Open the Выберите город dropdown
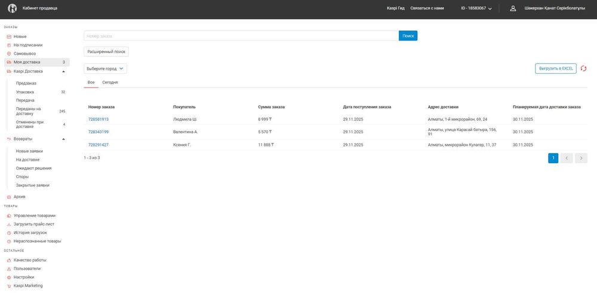This screenshot has width=597, height=293. 105,69
